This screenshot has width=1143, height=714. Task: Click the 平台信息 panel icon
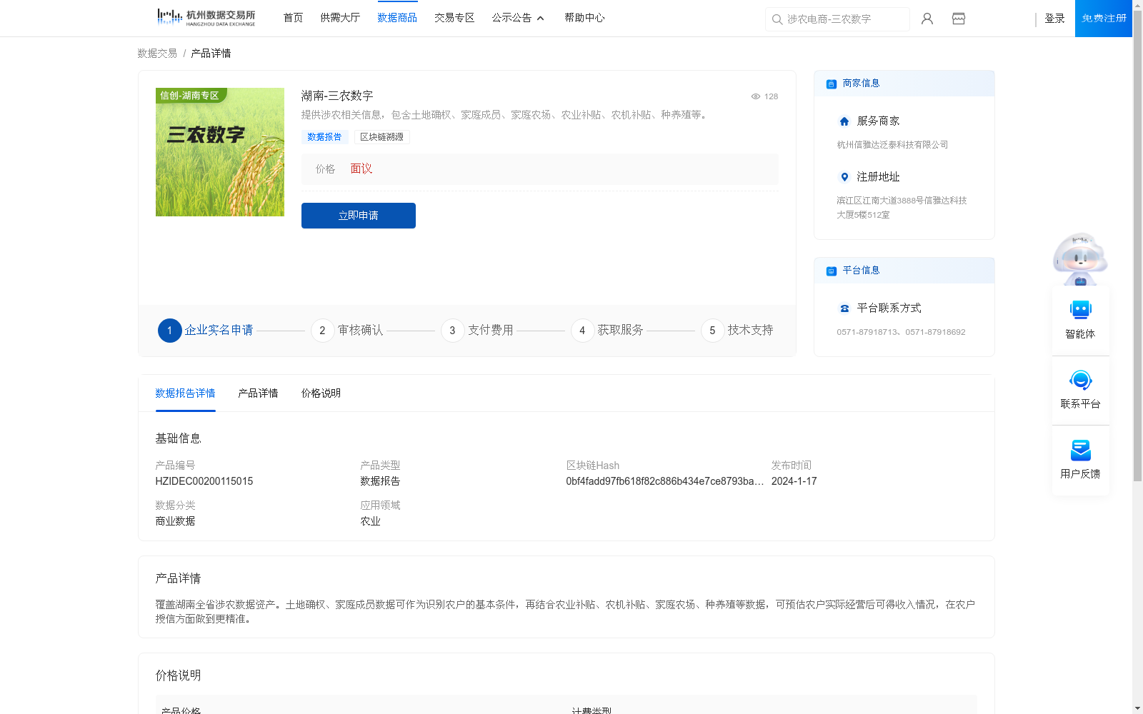(832, 271)
